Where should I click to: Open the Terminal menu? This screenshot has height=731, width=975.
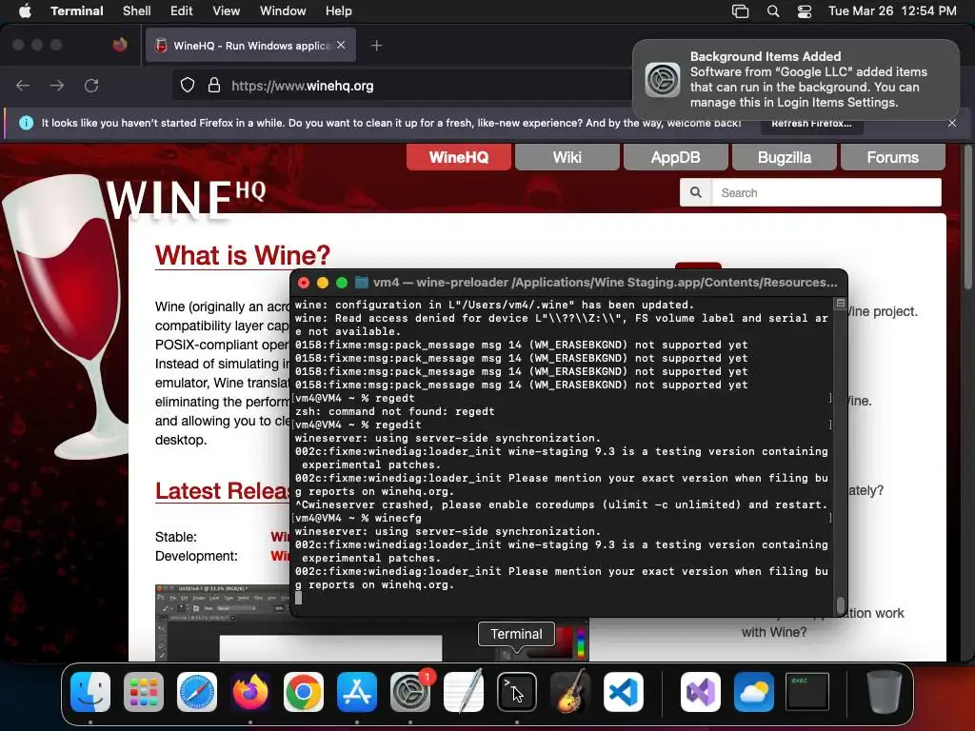(x=77, y=11)
